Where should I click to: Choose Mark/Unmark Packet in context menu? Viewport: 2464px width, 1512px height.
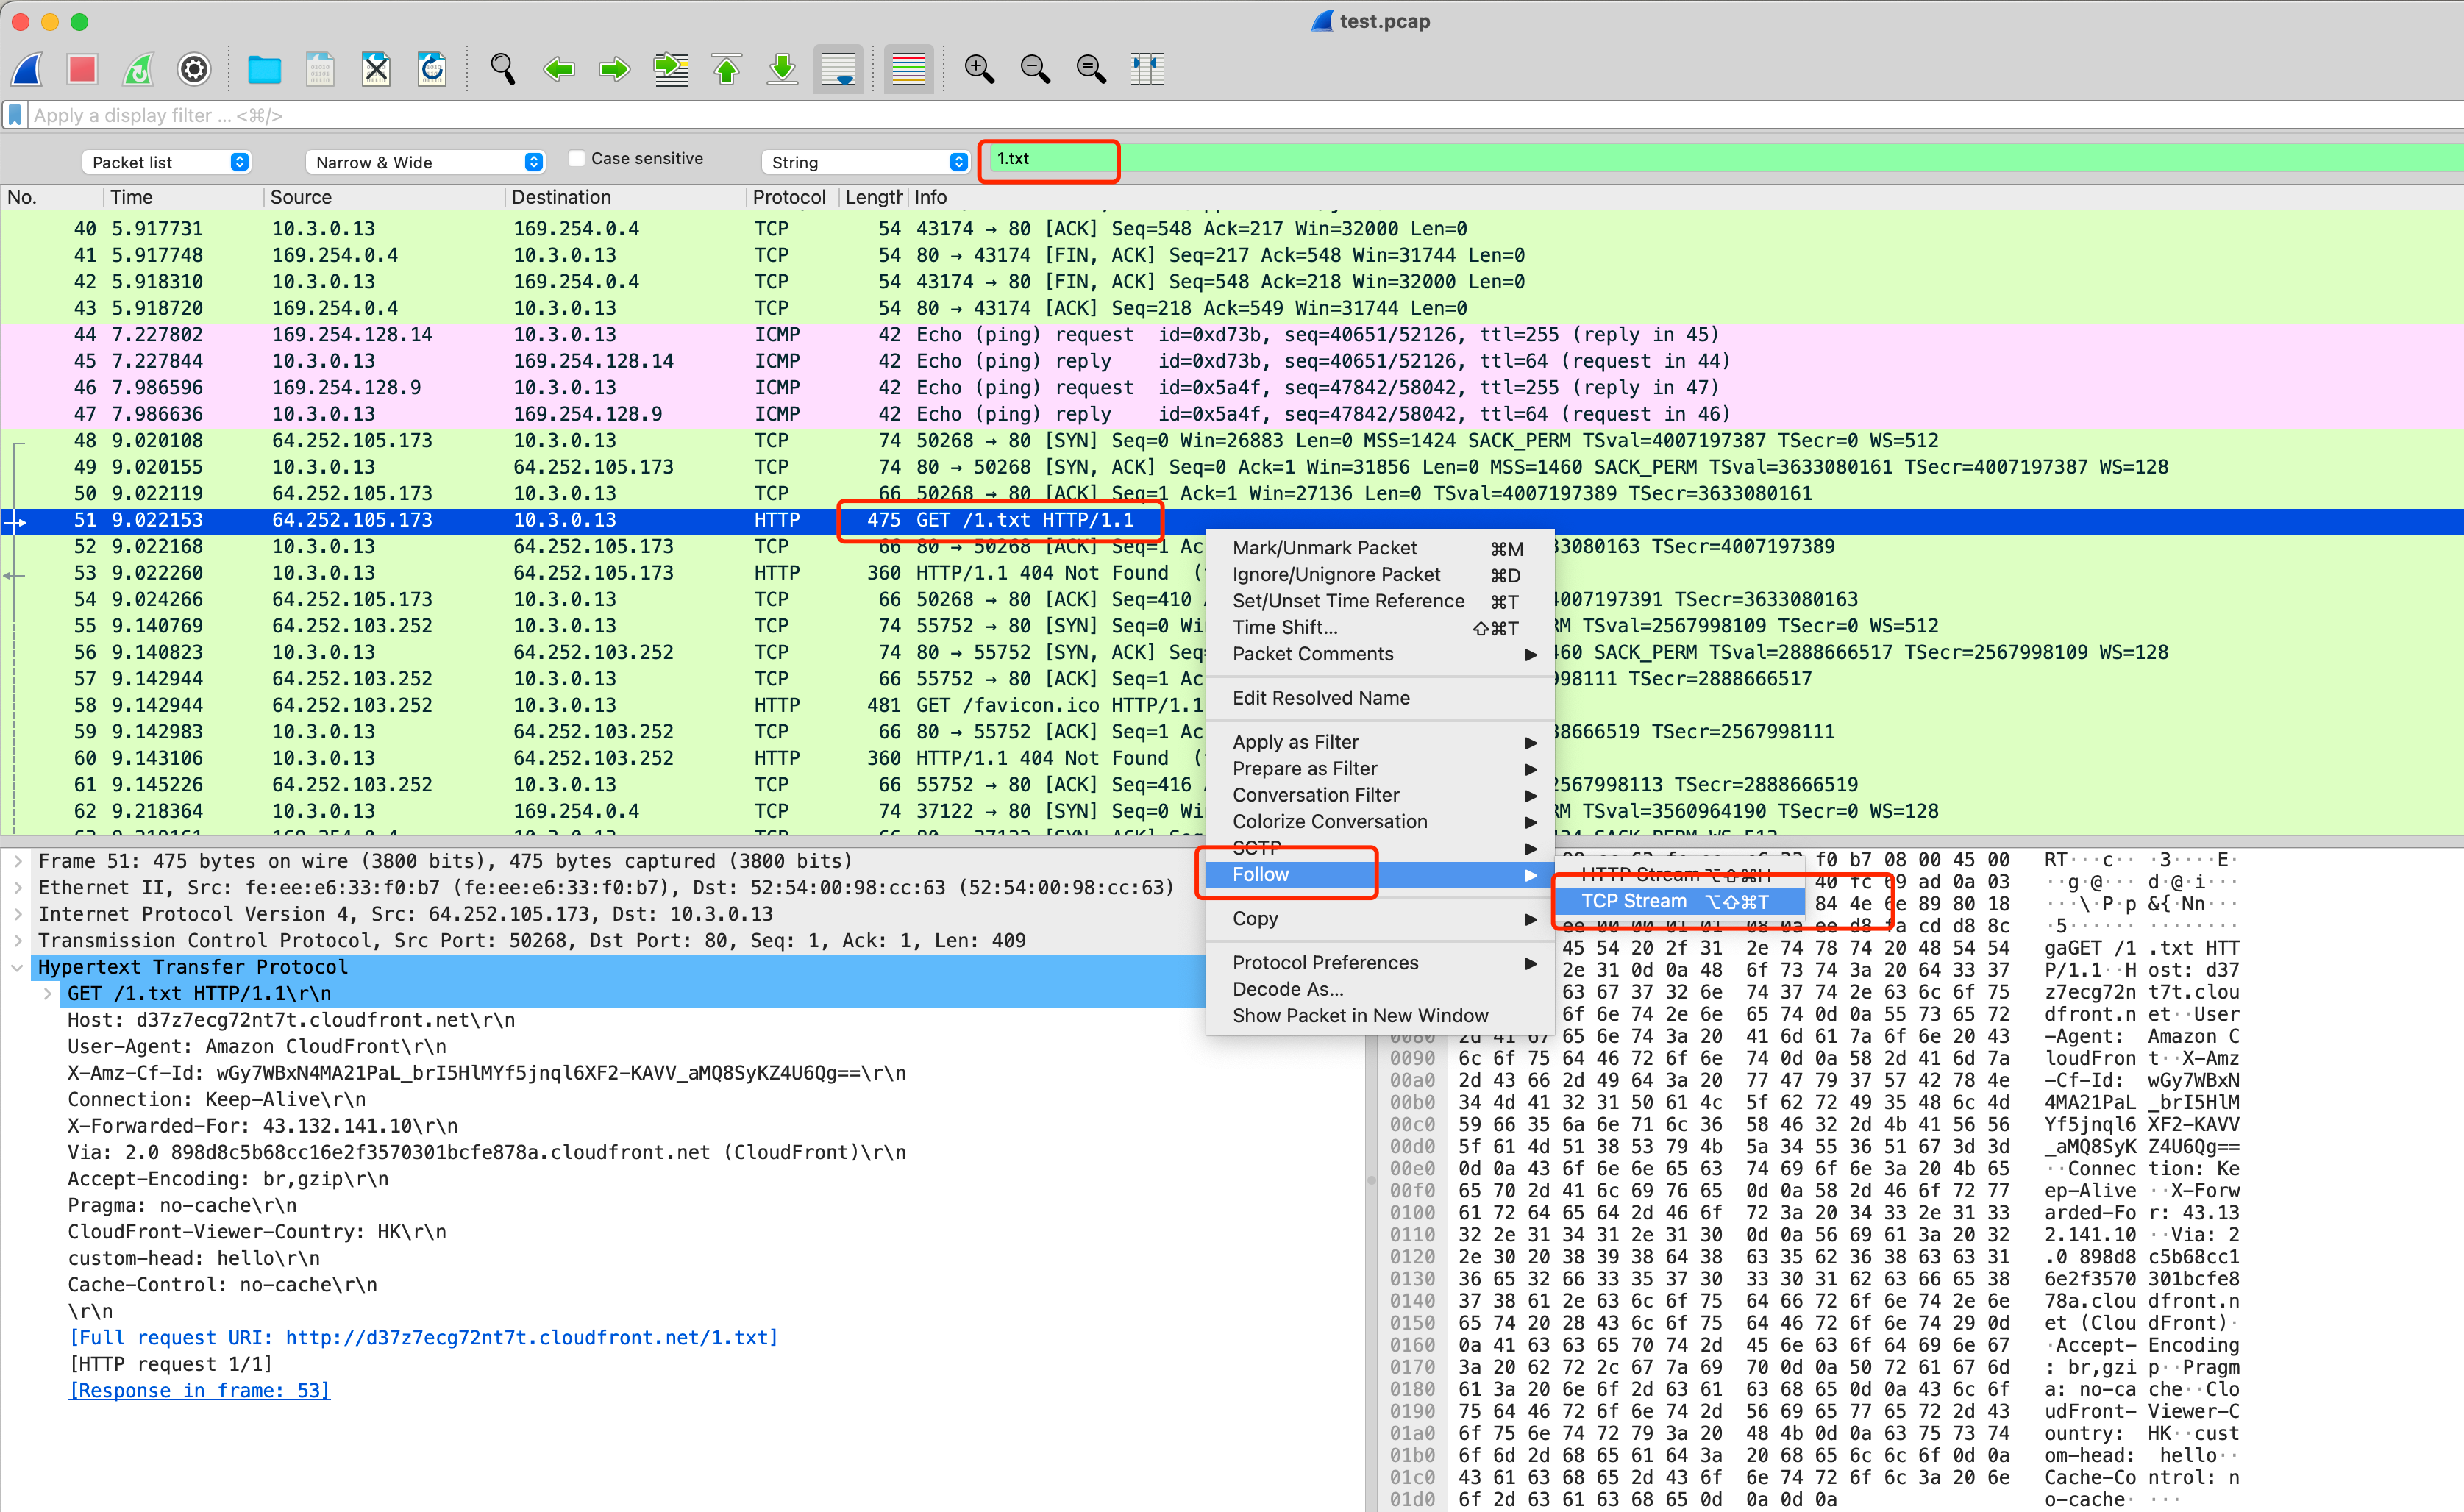pyautogui.click(x=1379, y=548)
